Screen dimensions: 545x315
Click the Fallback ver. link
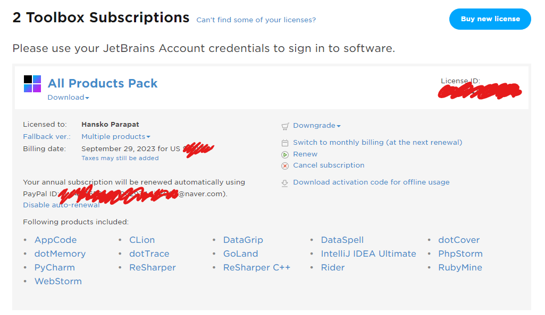pos(47,136)
